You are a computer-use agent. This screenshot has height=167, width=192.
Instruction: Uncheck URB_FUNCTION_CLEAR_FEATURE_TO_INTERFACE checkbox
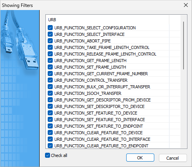pyautogui.click(x=50, y=139)
